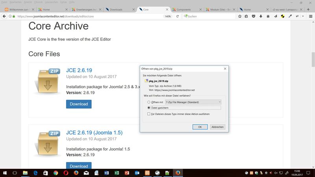Screen dimensions: 315x177
Task: Open the 'JCE 2.6.19' title link
Action: tap(79, 70)
